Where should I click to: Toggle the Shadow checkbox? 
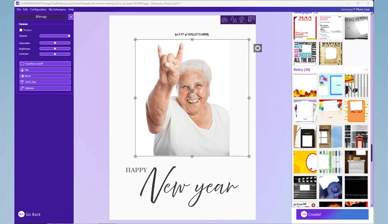(21, 30)
